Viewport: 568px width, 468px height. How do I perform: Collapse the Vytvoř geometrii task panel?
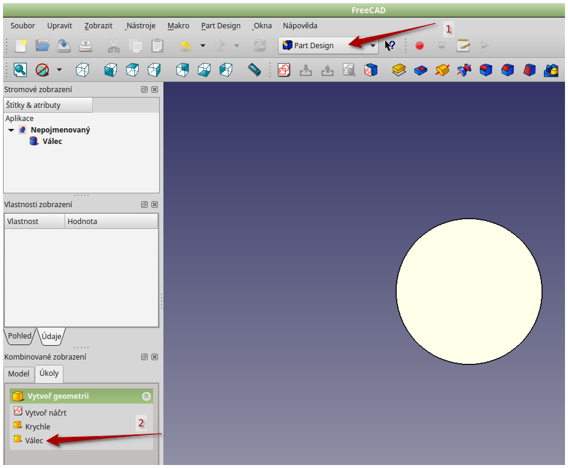coord(146,396)
